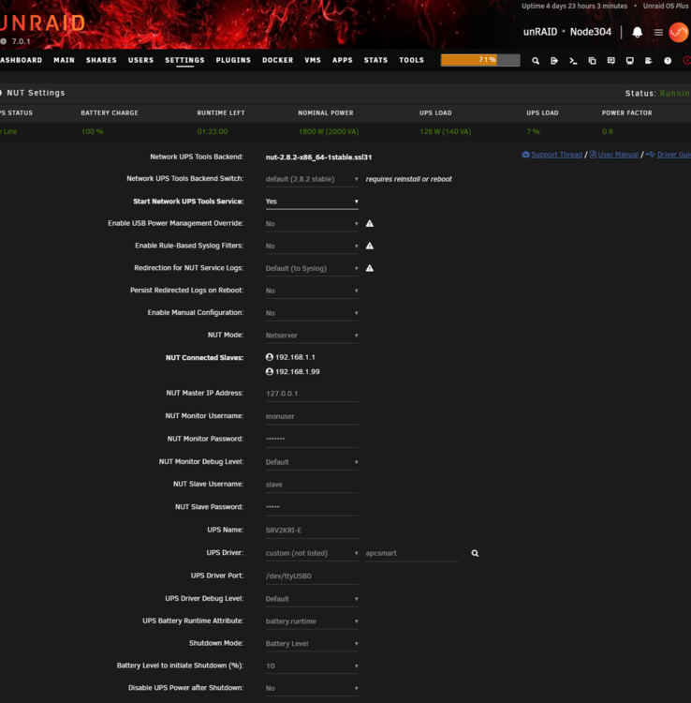The image size is (691, 703).
Task: Open the Apps tab
Action: coord(343,60)
